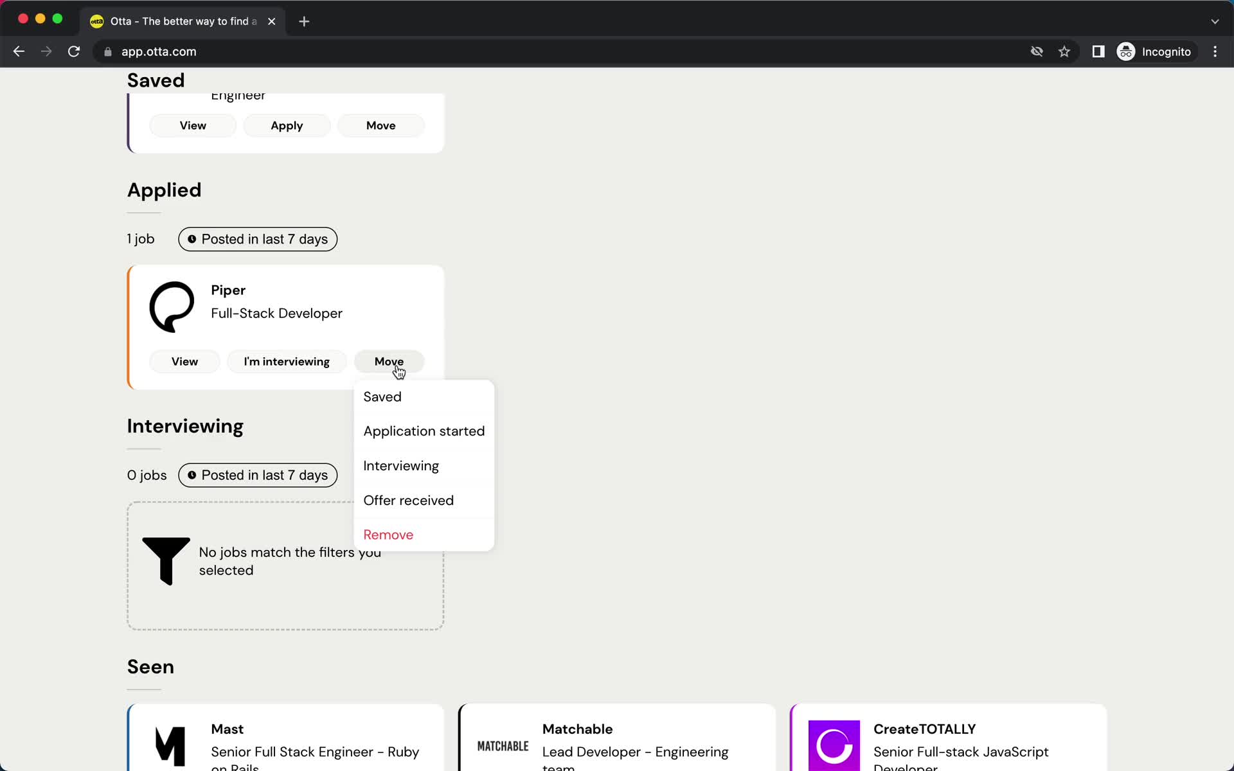The height and width of the screenshot is (771, 1234).
Task: Select Interviewing from the Move menu
Action: click(x=424, y=466)
